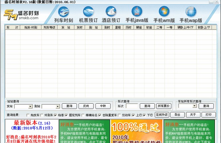Image resolution: width=221 pixels, height=143 pixels.
Task: Open the 100%通过 exam software ad banner
Action: click(x=137, y=131)
